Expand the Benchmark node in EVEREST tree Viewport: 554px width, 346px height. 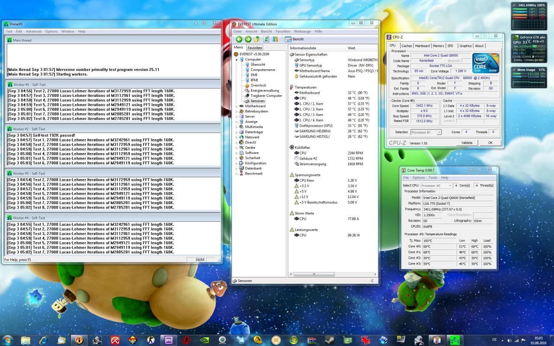coord(237,173)
